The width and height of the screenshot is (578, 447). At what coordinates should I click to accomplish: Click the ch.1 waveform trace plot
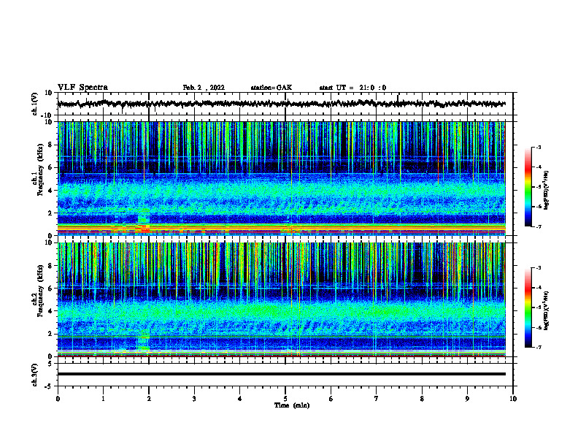click(281, 104)
